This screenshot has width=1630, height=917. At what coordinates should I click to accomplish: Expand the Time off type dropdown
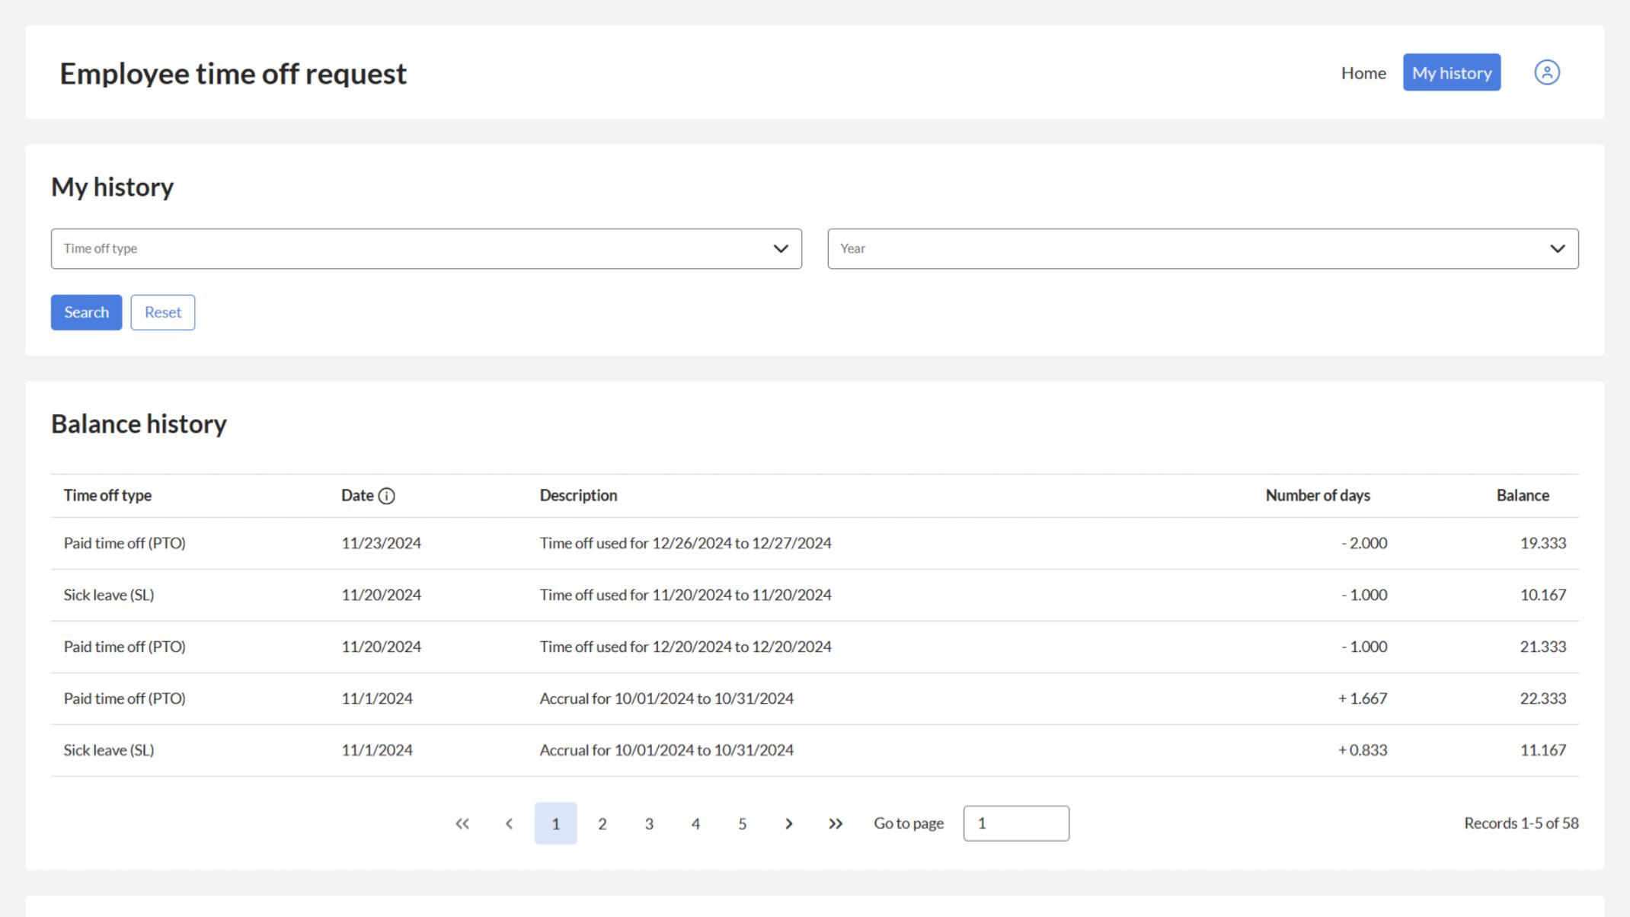pos(426,248)
